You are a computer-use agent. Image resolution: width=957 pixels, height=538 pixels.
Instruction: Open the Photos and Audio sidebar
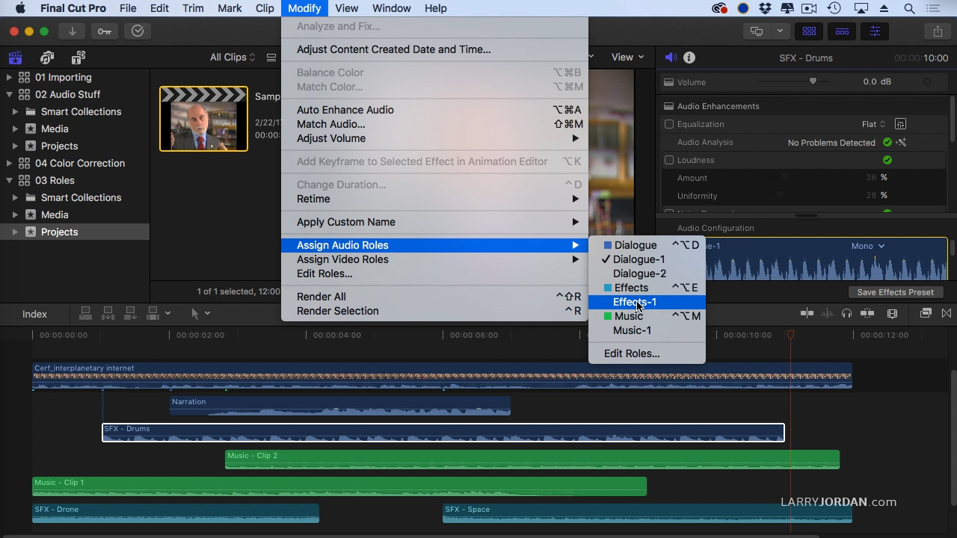47,58
